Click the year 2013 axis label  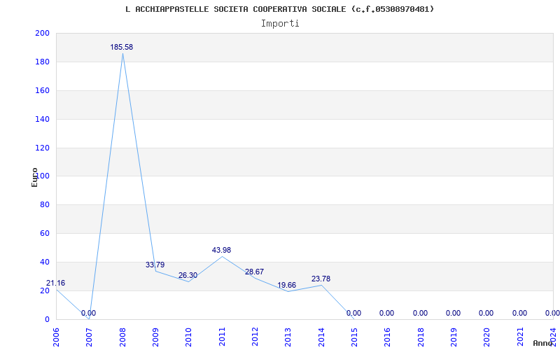click(x=288, y=337)
